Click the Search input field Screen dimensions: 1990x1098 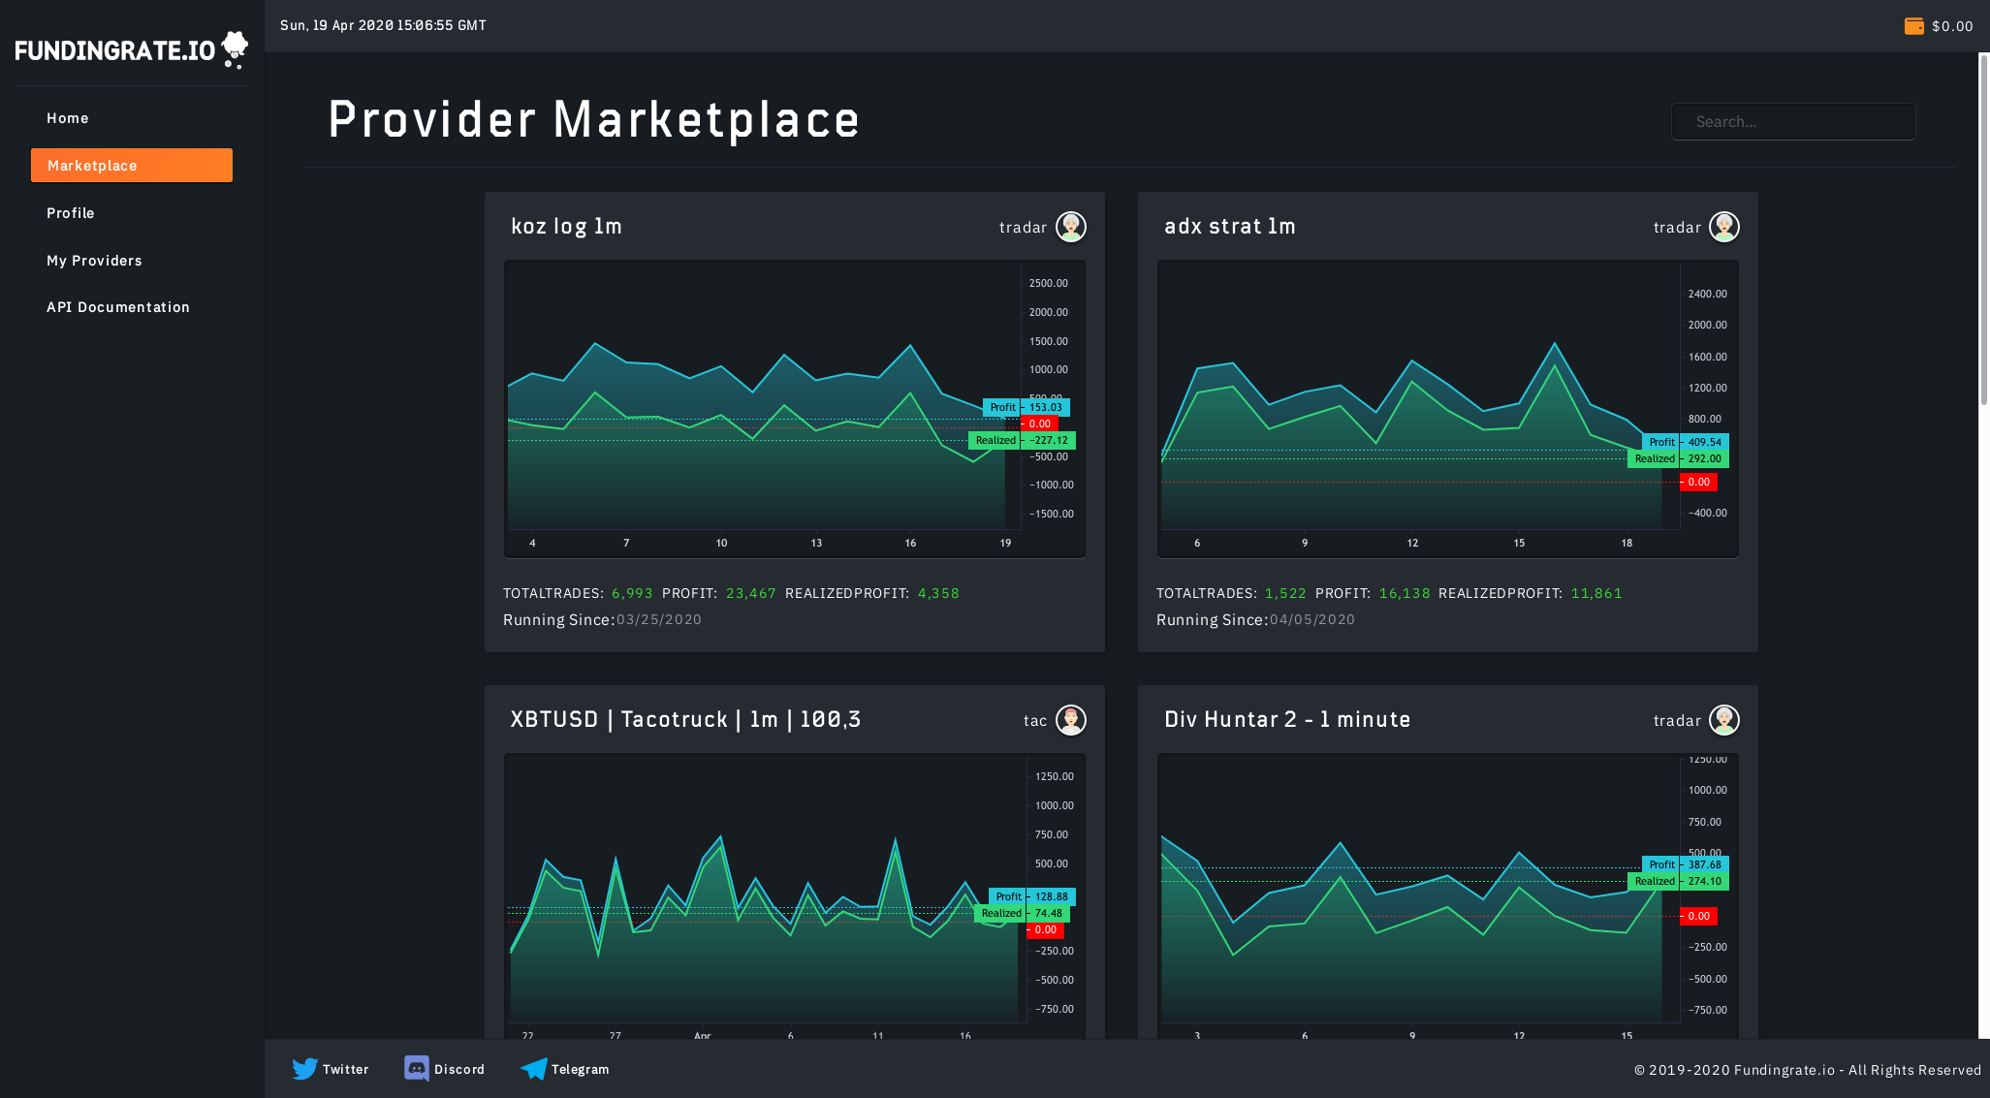coord(1793,122)
